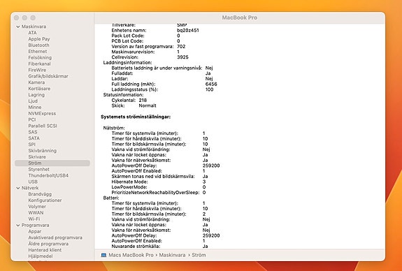This screenshot has width=402, height=271.
Task: Click the MacBook icon in the path bar
Action: coord(103,255)
